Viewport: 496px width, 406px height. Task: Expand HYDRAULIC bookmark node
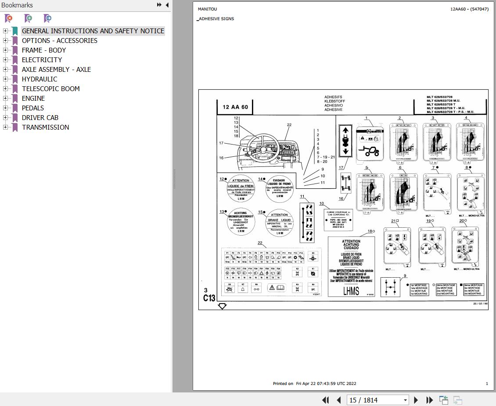click(x=5, y=79)
